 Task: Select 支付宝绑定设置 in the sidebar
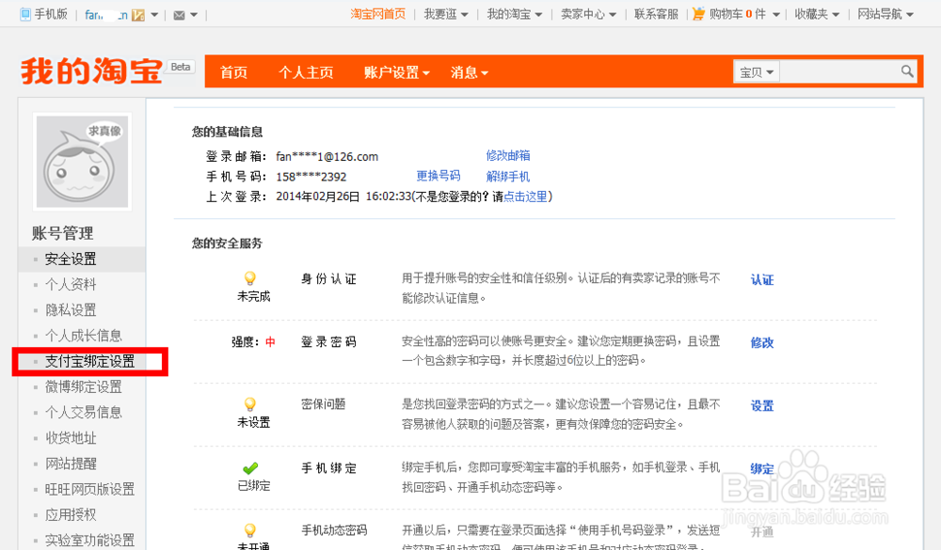pos(90,361)
